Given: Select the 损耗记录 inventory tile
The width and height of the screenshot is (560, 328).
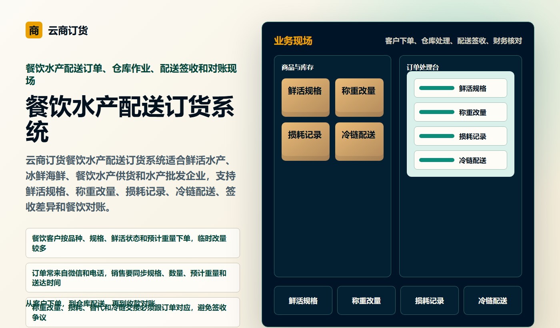Looking at the screenshot, I should pos(306,142).
